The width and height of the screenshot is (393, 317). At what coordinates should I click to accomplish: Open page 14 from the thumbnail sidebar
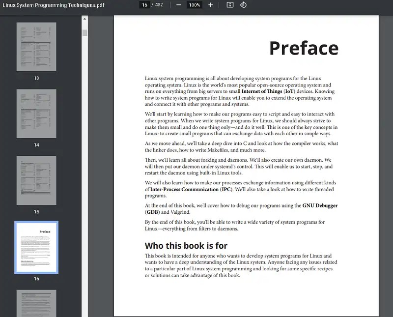(x=35, y=114)
